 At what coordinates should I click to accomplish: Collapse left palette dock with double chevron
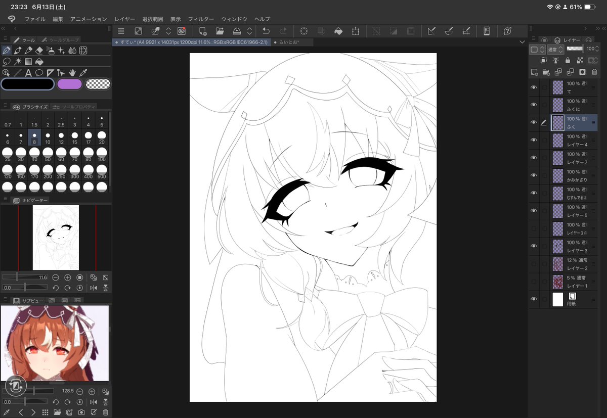click(x=4, y=29)
